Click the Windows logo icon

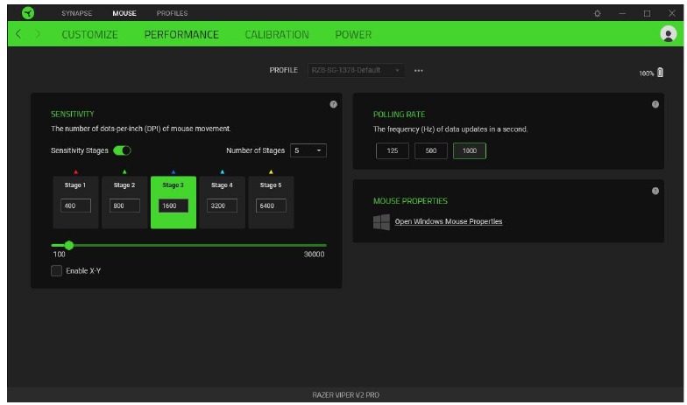381,222
